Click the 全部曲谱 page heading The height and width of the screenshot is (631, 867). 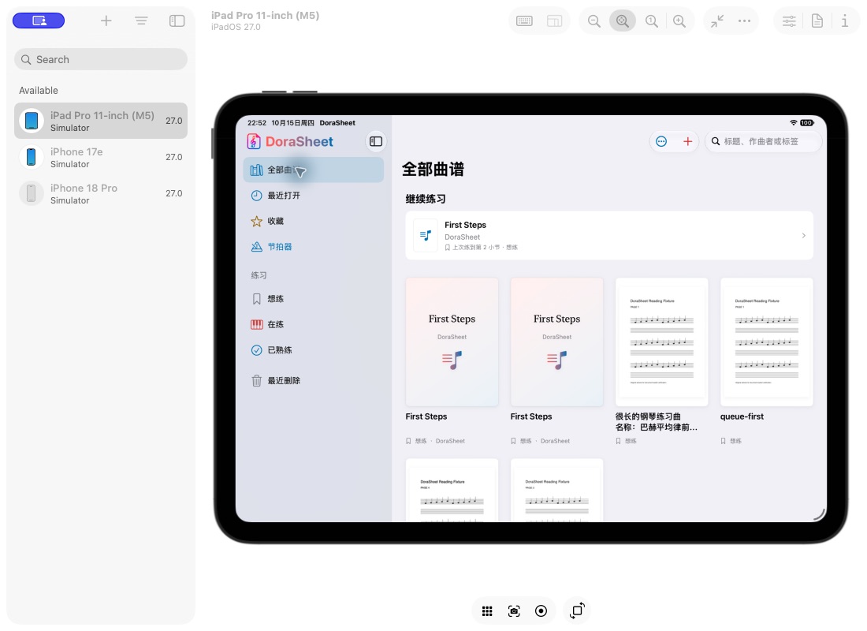pyautogui.click(x=433, y=170)
